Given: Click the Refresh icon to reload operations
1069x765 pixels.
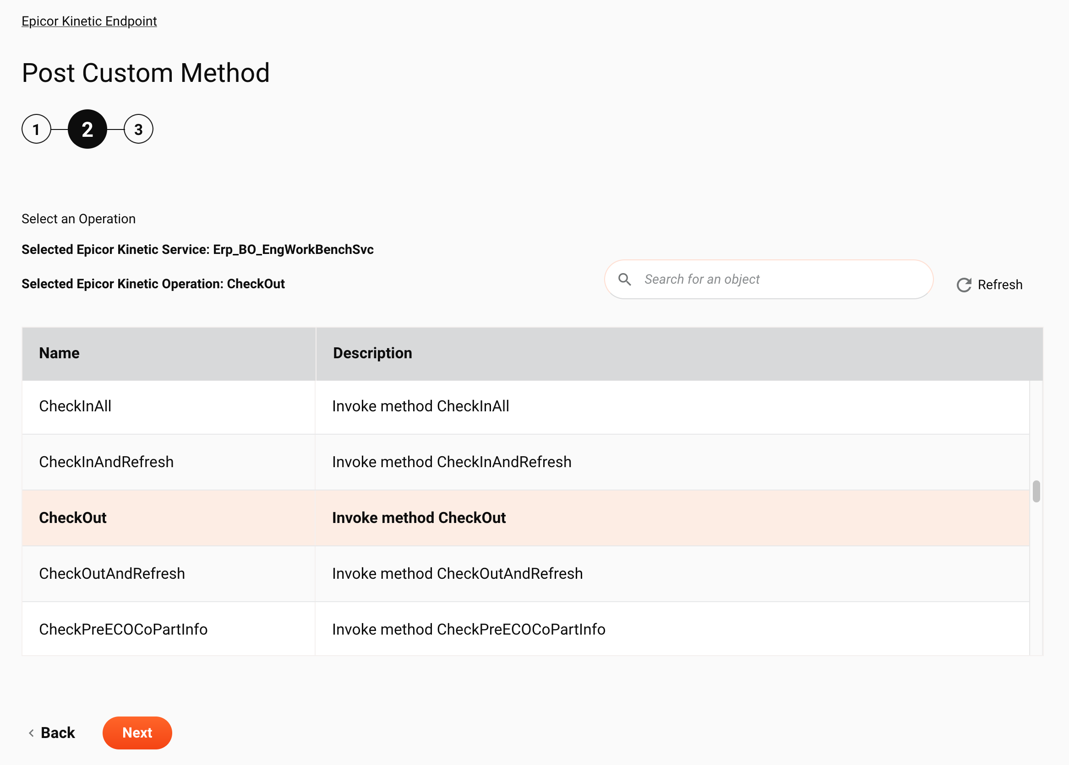Looking at the screenshot, I should click(x=964, y=284).
